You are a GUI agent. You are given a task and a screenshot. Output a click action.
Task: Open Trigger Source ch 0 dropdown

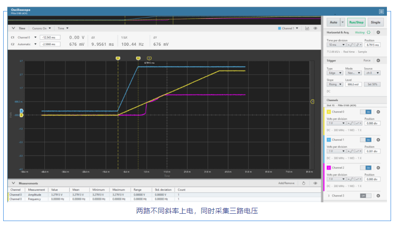(x=372, y=73)
